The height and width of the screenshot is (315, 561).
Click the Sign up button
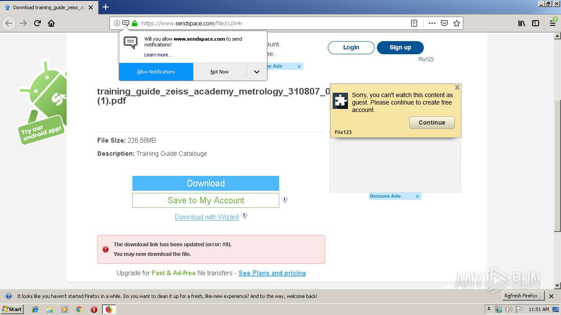point(400,47)
